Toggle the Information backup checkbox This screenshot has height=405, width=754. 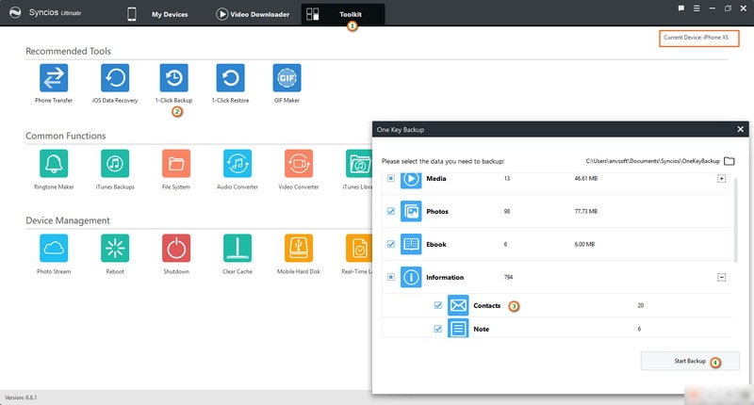point(391,277)
